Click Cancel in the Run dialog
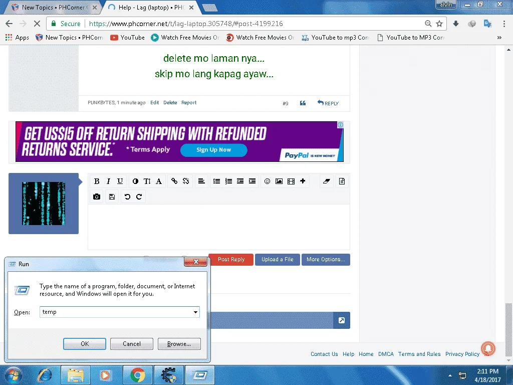Image resolution: width=513 pixels, height=385 pixels. click(x=132, y=344)
